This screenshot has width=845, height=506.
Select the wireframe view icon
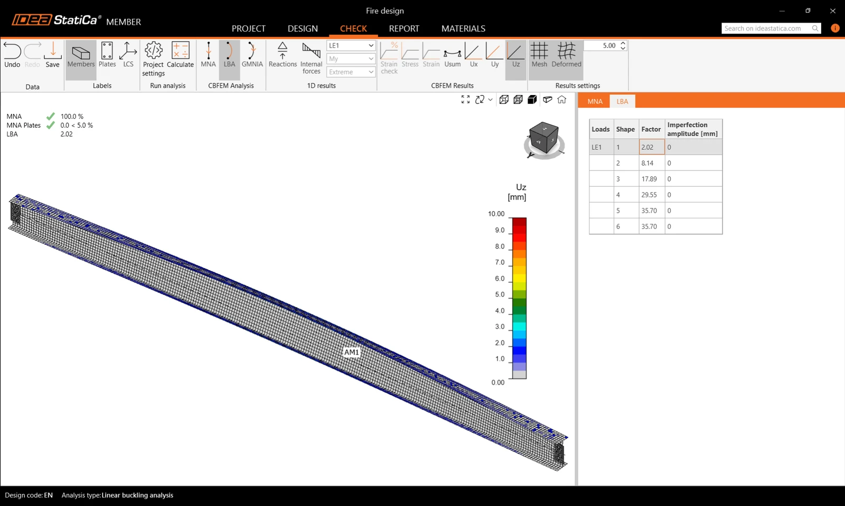coord(504,100)
